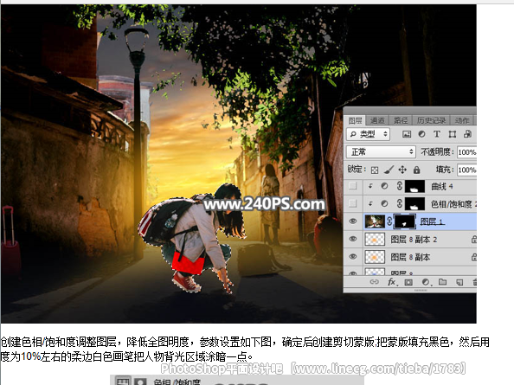Create new layer icon

tap(459, 282)
